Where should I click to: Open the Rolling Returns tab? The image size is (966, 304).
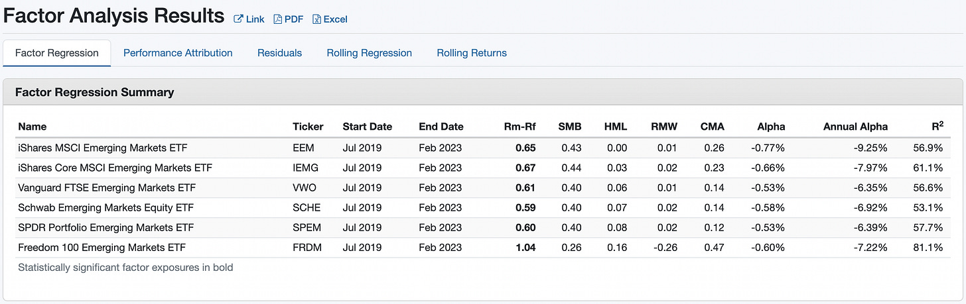tap(472, 53)
